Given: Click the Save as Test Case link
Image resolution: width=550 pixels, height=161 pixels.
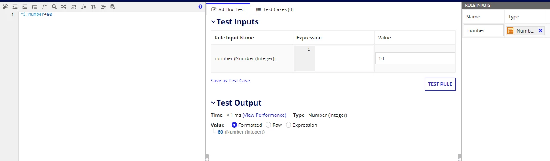Looking at the screenshot, I should (x=230, y=81).
